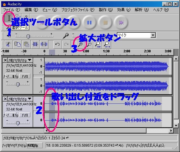Open the lower track's name dropdown menu
The height and width of the screenshot is (152, 180).
click(20, 99)
